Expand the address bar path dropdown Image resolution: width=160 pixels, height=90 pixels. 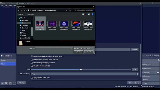pyautogui.click(x=67, y=10)
